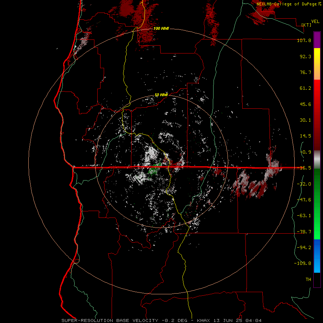Click the [KT] units label
323x323 pixels.
point(306,25)
